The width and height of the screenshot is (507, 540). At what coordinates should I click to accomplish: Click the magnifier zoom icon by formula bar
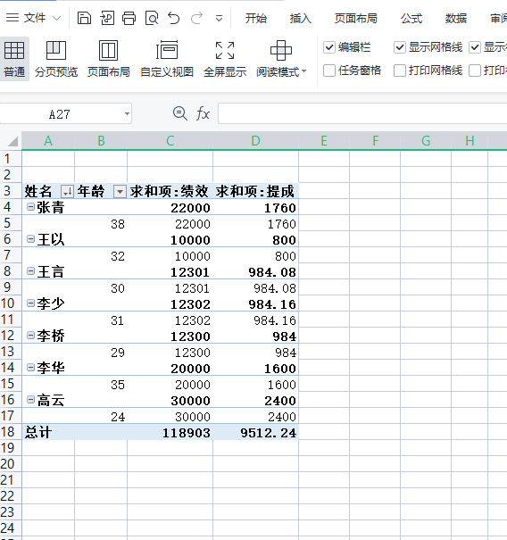[179, 113]
